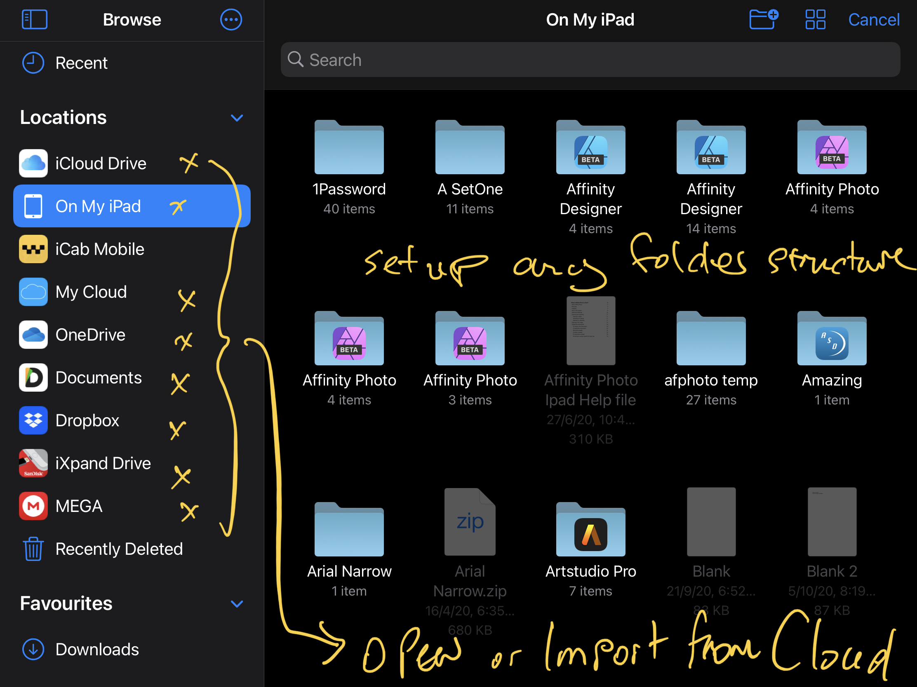Open Affinity Designer folder with 14 items
Image resolution: width=917 pixels, height=687 pixels.
(x=711, y=147)
